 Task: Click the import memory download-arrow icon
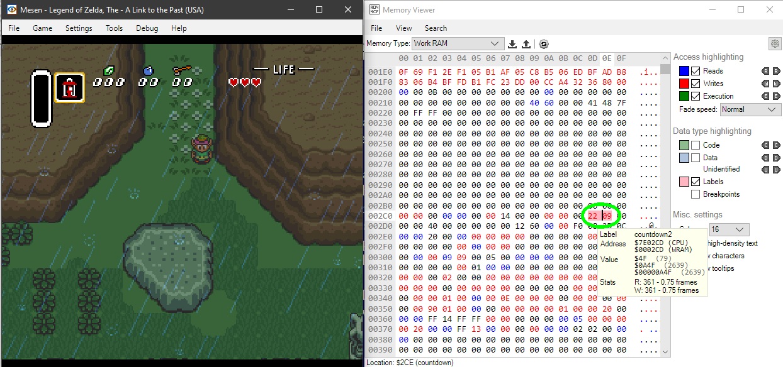[x=512, y=44]
